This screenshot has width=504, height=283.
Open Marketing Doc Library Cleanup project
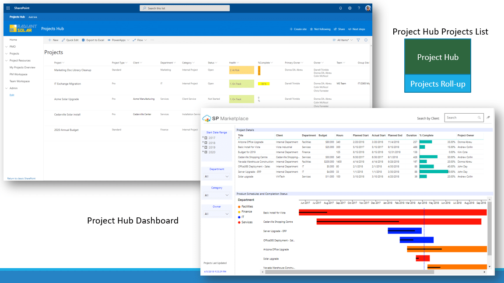[73, 70]
